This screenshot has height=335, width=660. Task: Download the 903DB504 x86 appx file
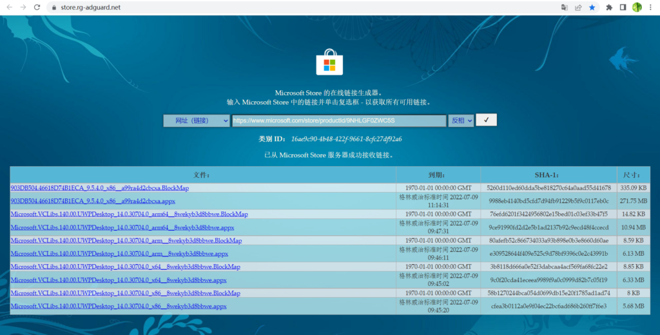coord(93,201)
